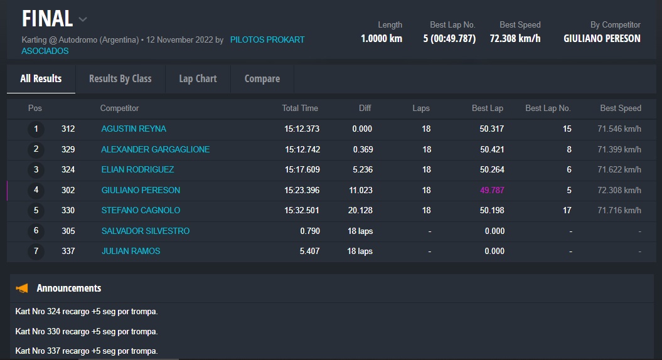This screenshot has width=662, height=360.
Task: Open SALVADOR SILVESTRO competitor page
Action: [x=145, y=231]
